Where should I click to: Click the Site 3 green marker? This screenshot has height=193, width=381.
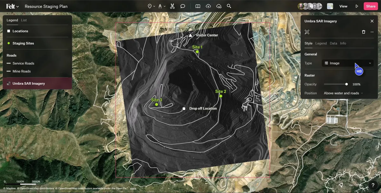[x=157, y=104]
